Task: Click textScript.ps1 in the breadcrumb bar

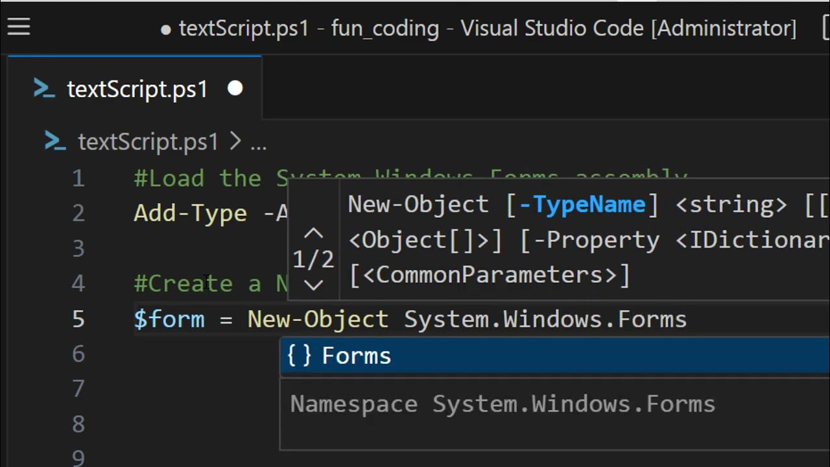Action: click(x=148, y=142)
